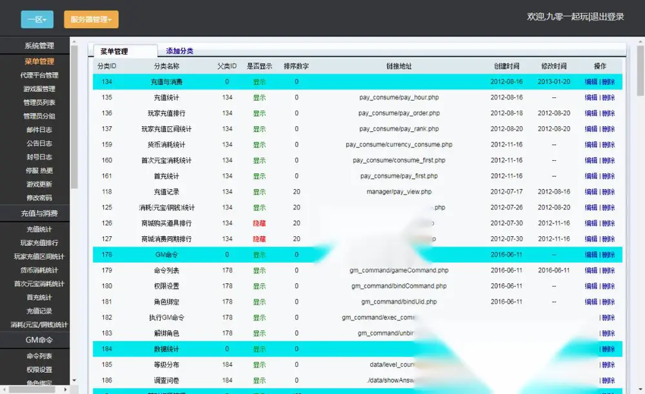
Task: Click the main page scrollbar down arrow
Action: [640, 389]
